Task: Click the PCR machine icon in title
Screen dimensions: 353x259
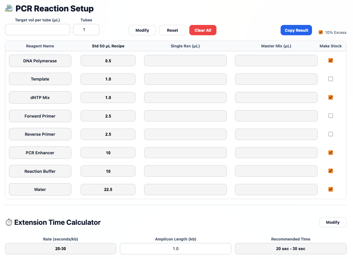Action: click(x=9, y=9)
